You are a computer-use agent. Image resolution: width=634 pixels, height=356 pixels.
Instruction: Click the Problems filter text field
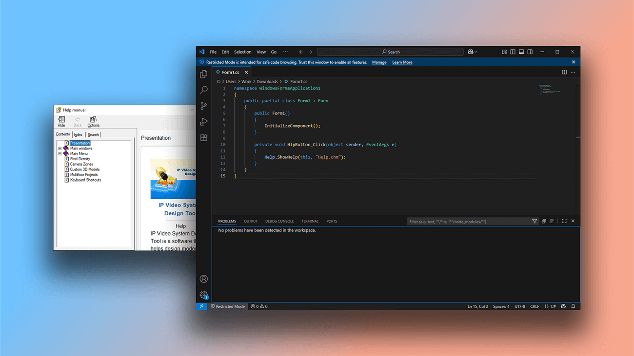coord(468,222)
